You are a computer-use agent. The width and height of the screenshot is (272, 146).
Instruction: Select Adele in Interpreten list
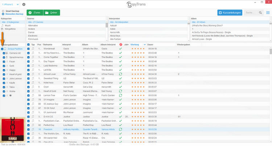point(112,29)
